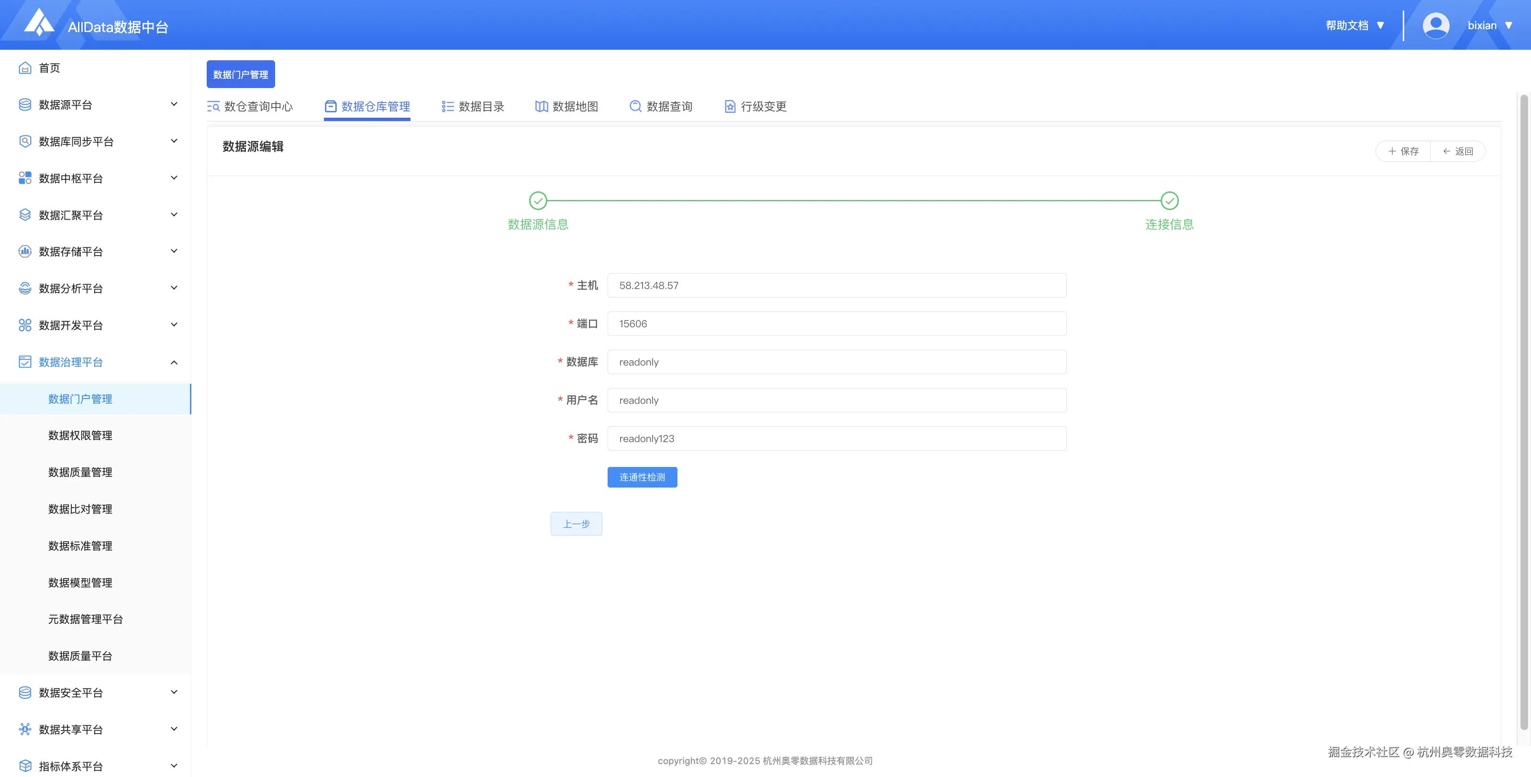This screenshot has height=777, width=1531.
Task: Click the 数据源平台 database icon
Action: point(25,105)
